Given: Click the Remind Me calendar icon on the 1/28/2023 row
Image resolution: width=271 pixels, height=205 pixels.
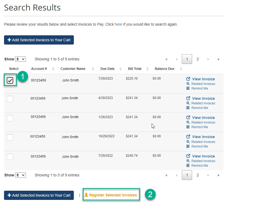Looking at the screenshot, I should [189, 127].
